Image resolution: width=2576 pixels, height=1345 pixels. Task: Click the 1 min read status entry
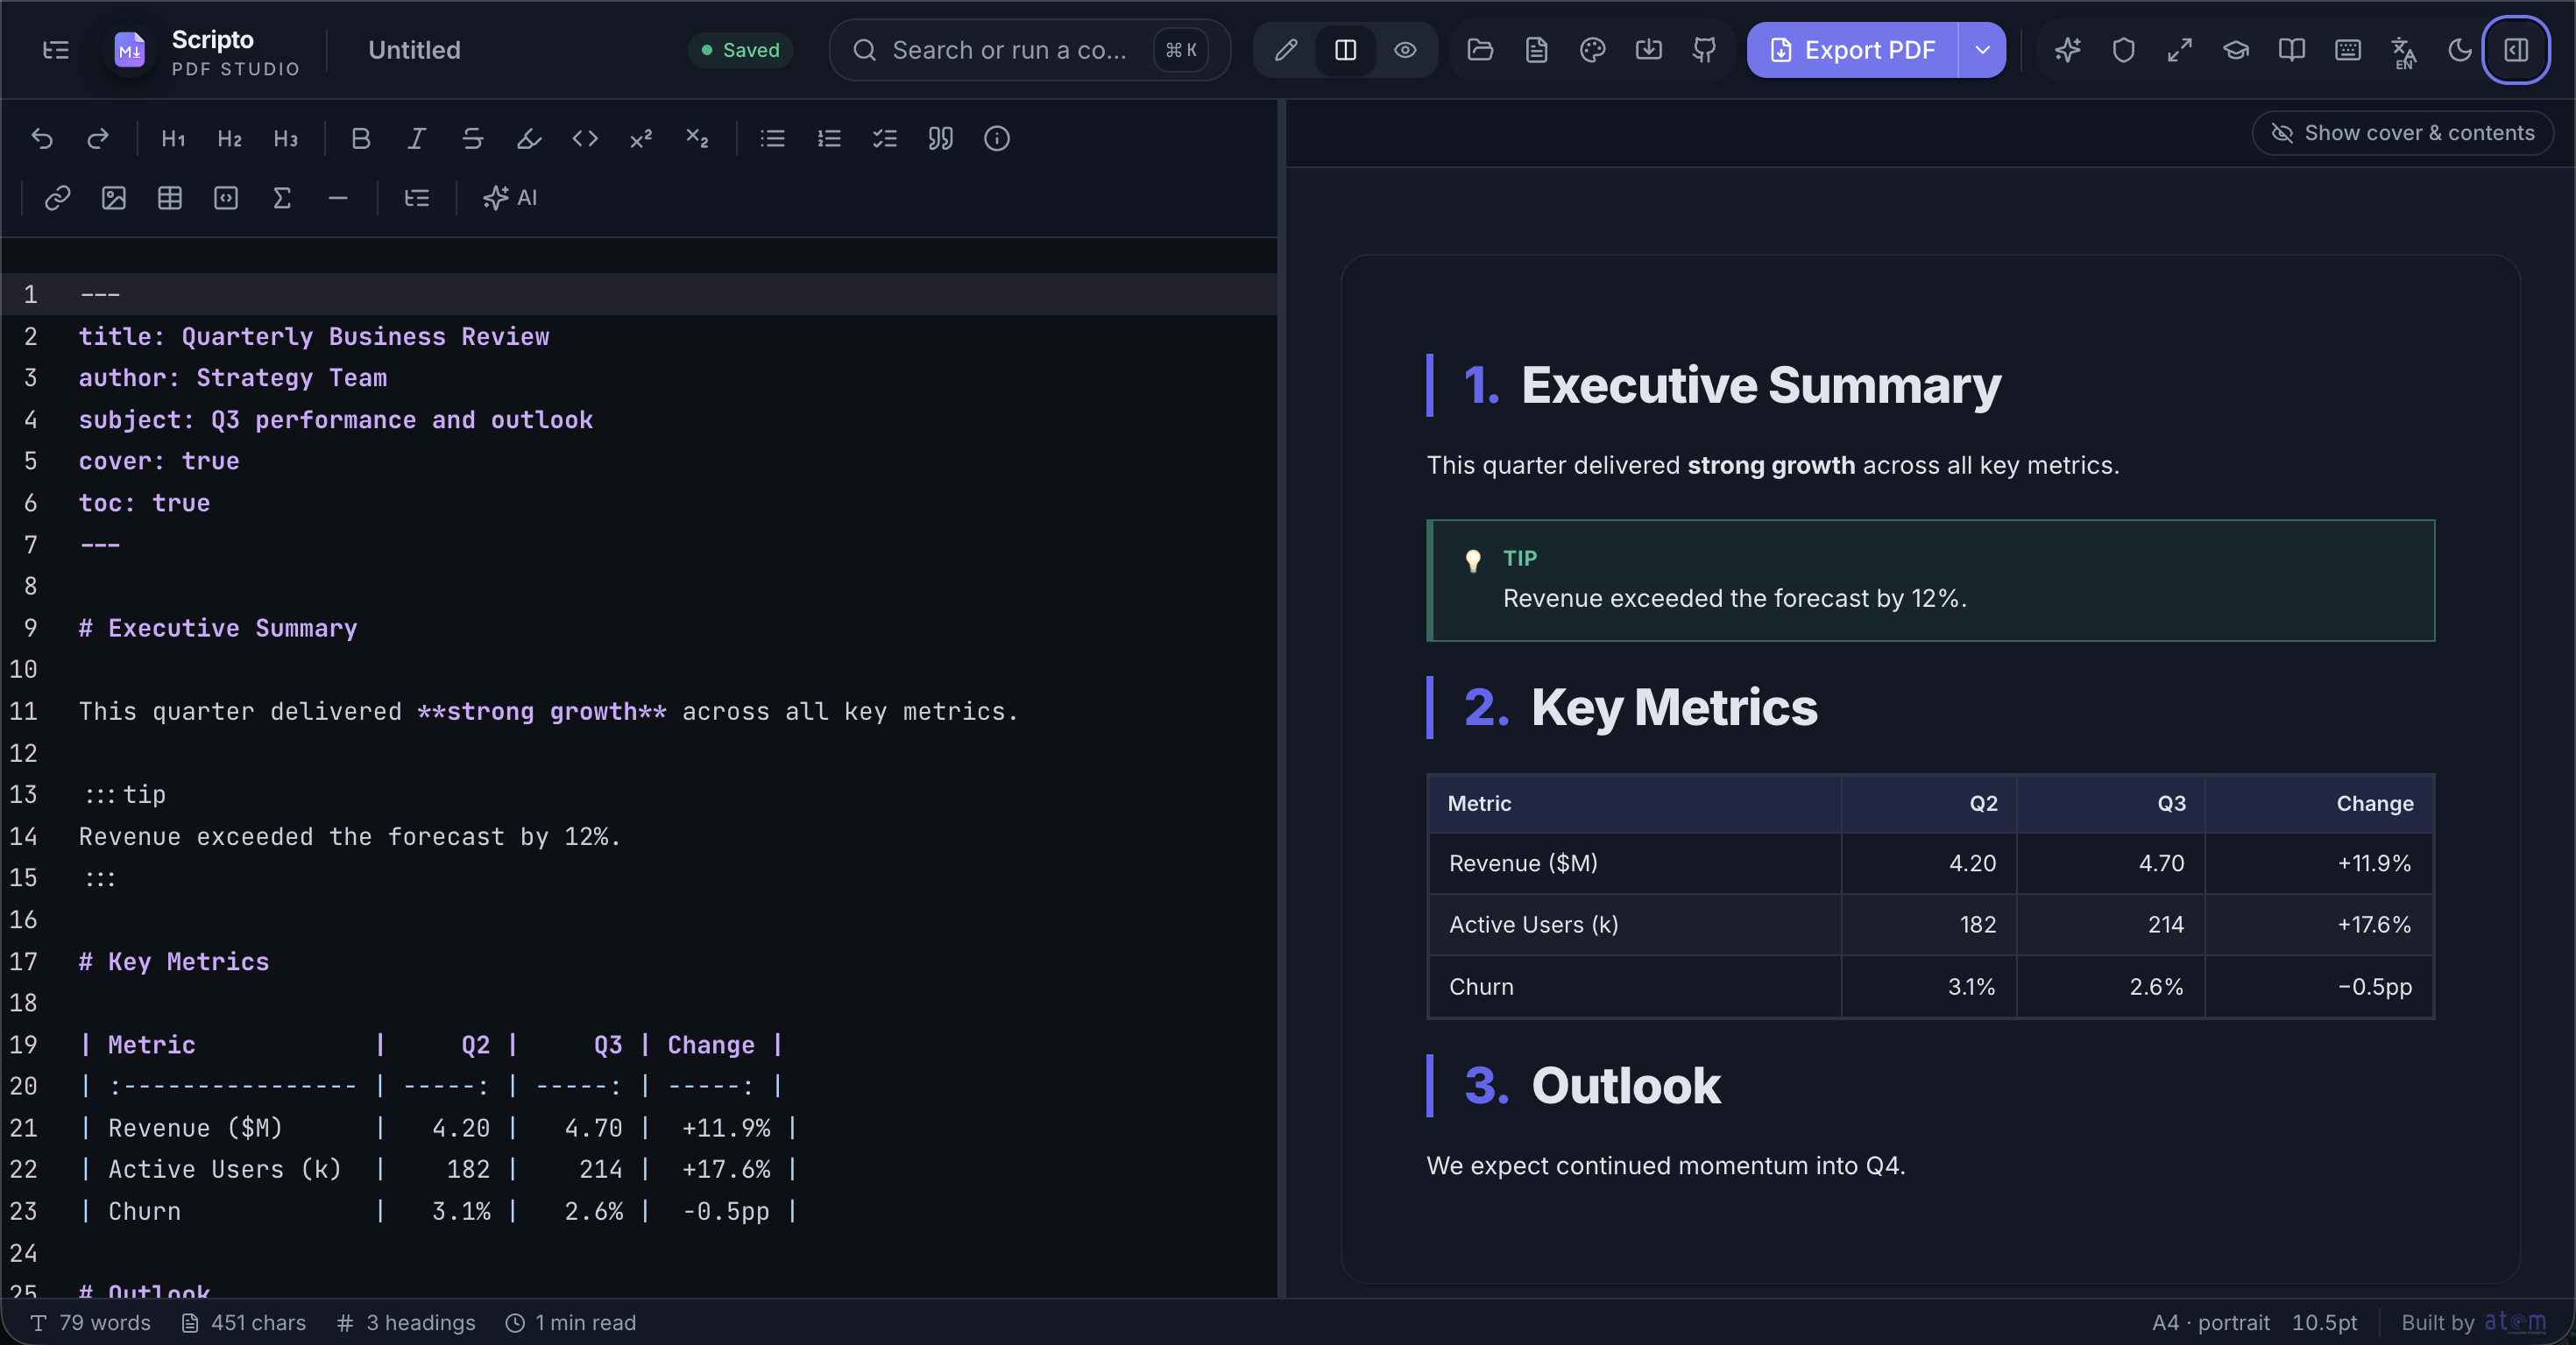coord(571,1322)
